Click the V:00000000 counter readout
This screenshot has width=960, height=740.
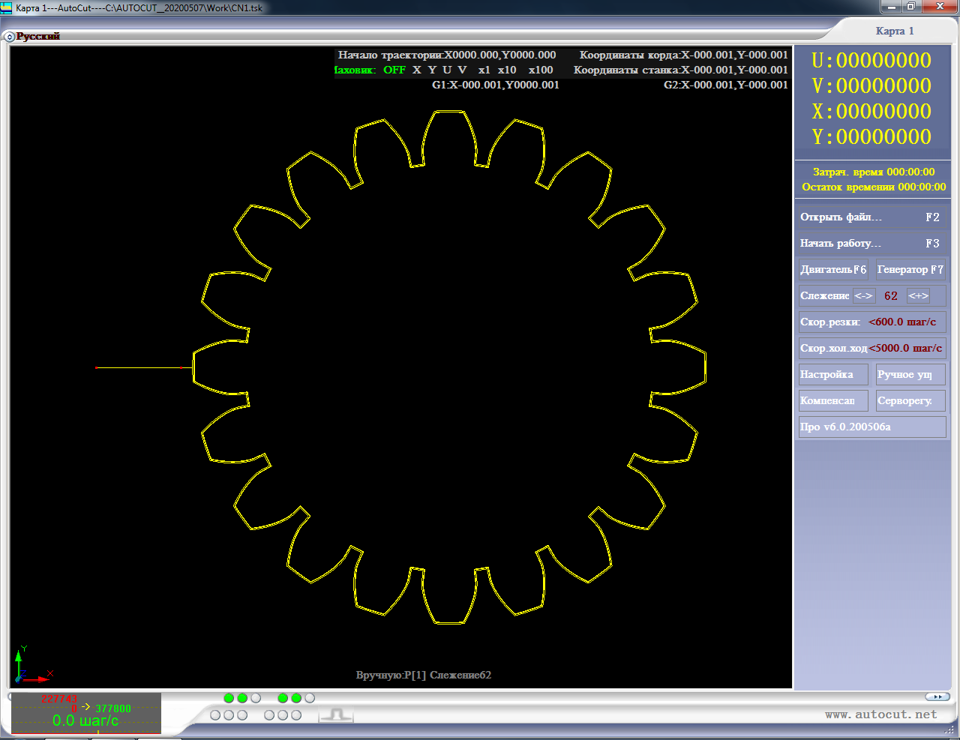(x=871, y=86)
